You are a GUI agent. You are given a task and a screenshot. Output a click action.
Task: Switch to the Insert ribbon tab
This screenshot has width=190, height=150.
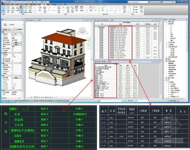coord(13,4)
